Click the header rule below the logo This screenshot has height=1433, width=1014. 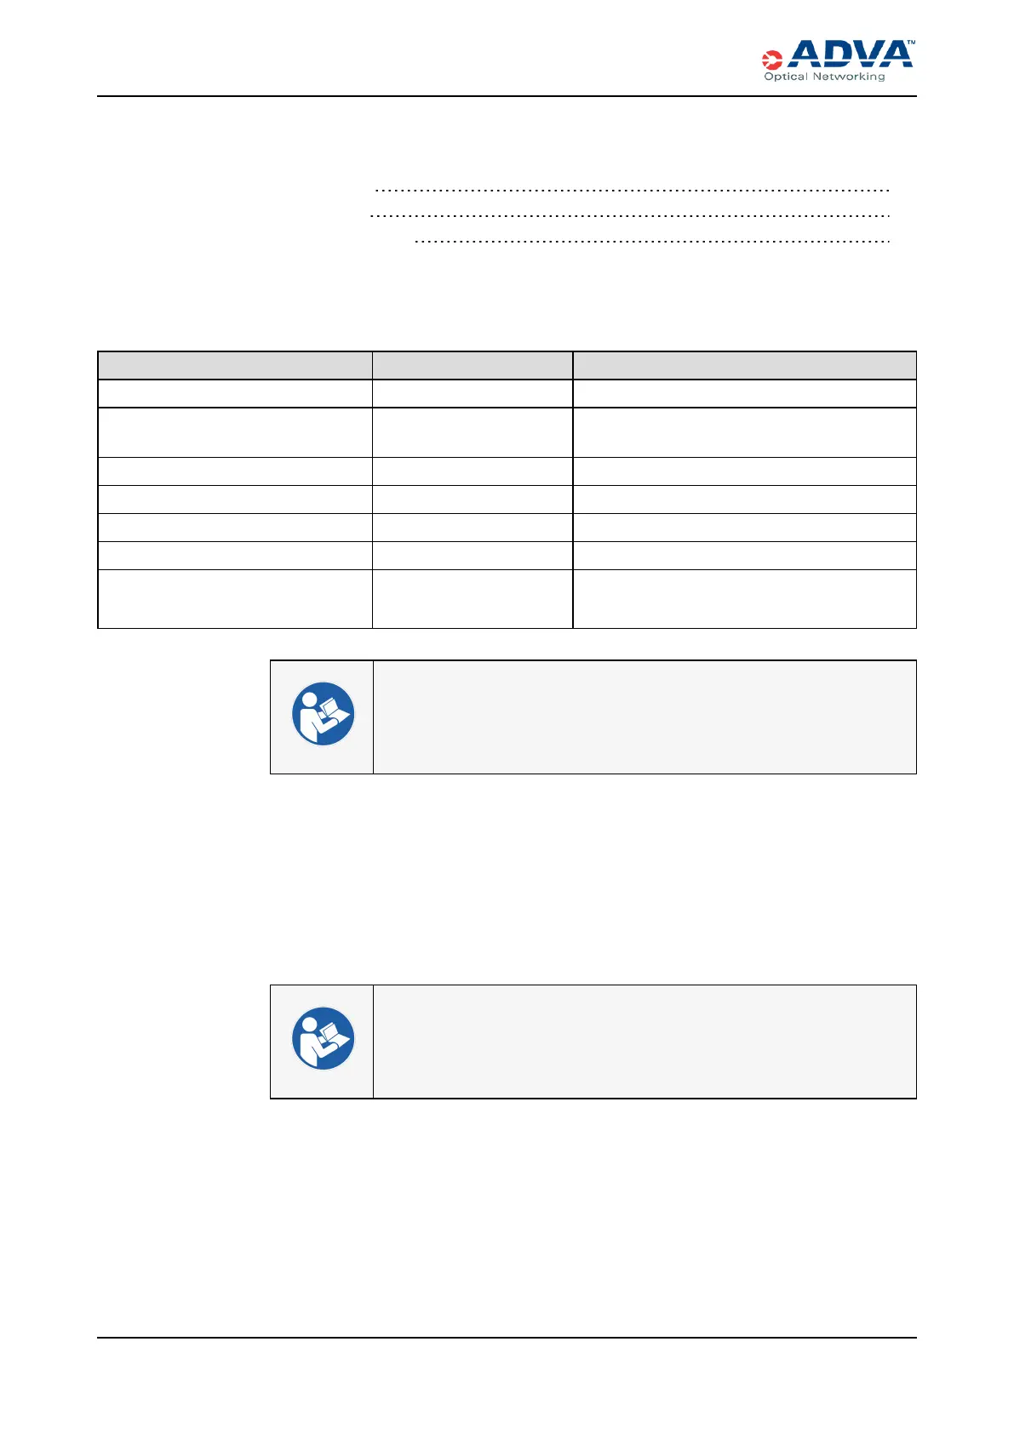507,96
